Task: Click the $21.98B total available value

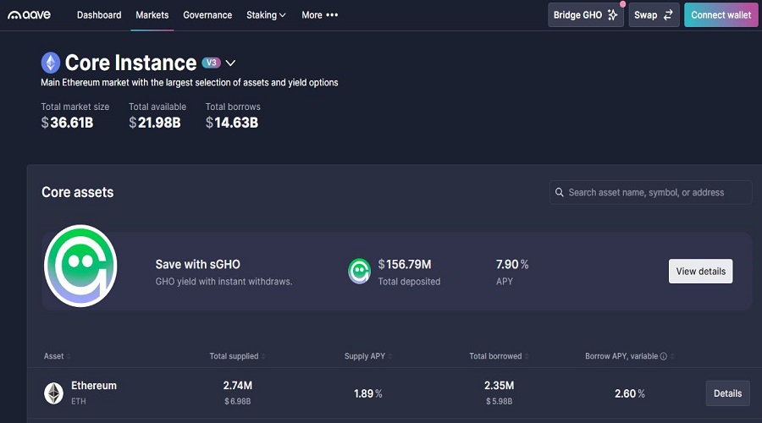Action: click(x=155, y=123)
